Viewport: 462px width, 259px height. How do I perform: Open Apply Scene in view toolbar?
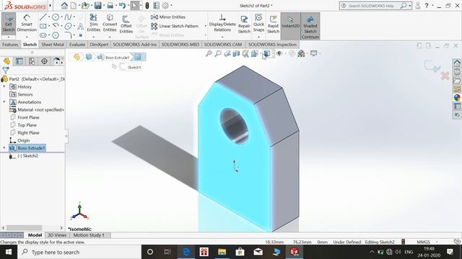coord(301,53)
